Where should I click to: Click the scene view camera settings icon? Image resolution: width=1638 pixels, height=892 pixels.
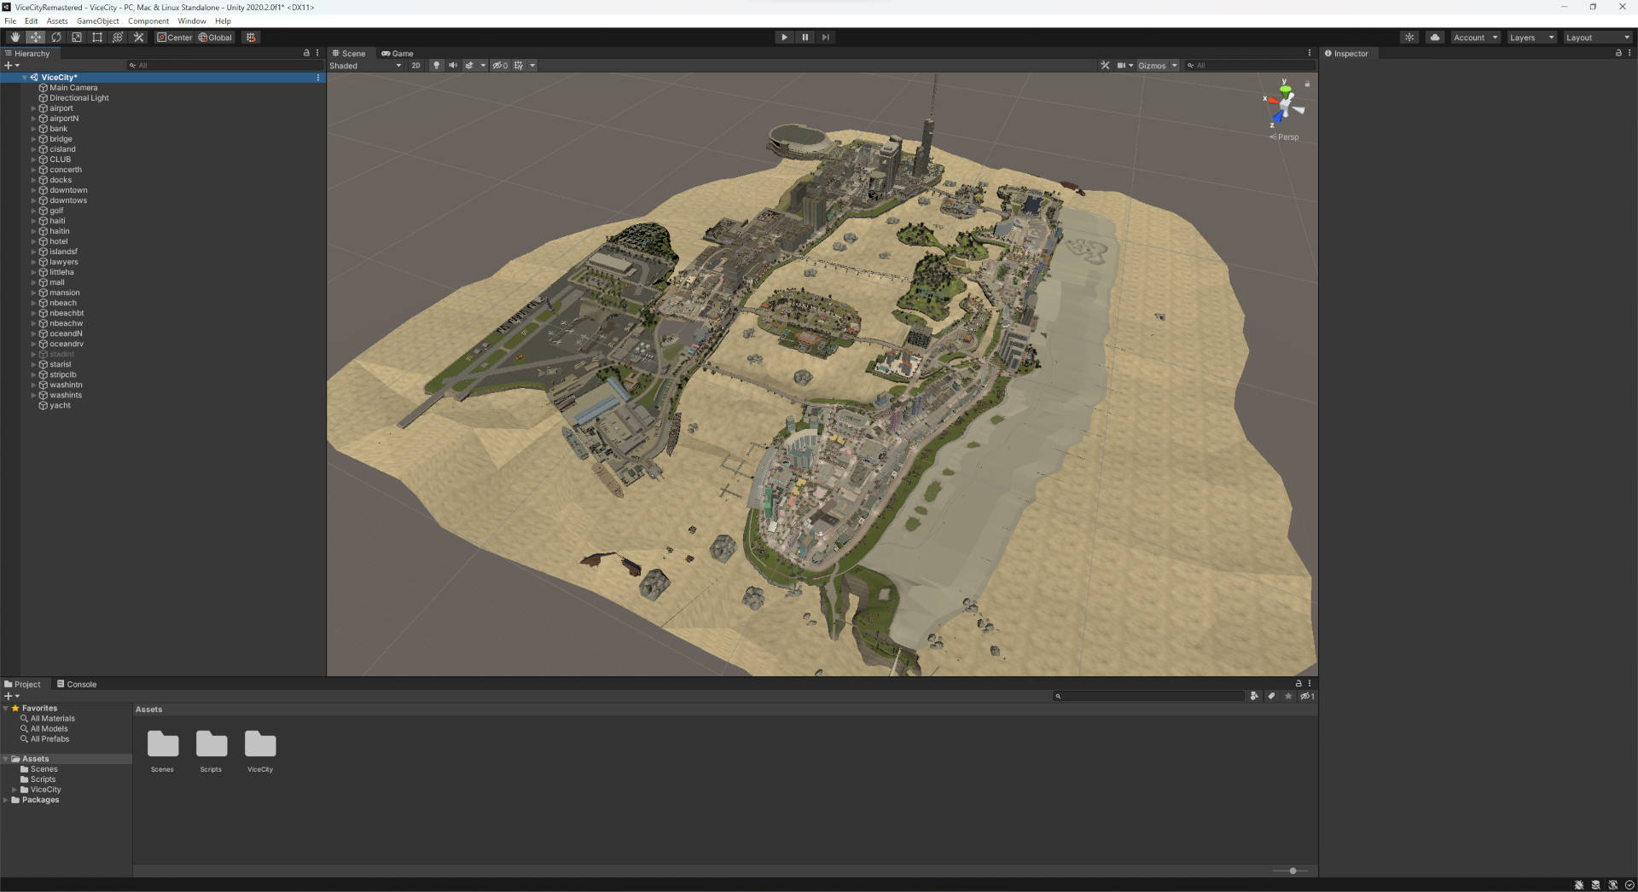[x=1121, y=66]
